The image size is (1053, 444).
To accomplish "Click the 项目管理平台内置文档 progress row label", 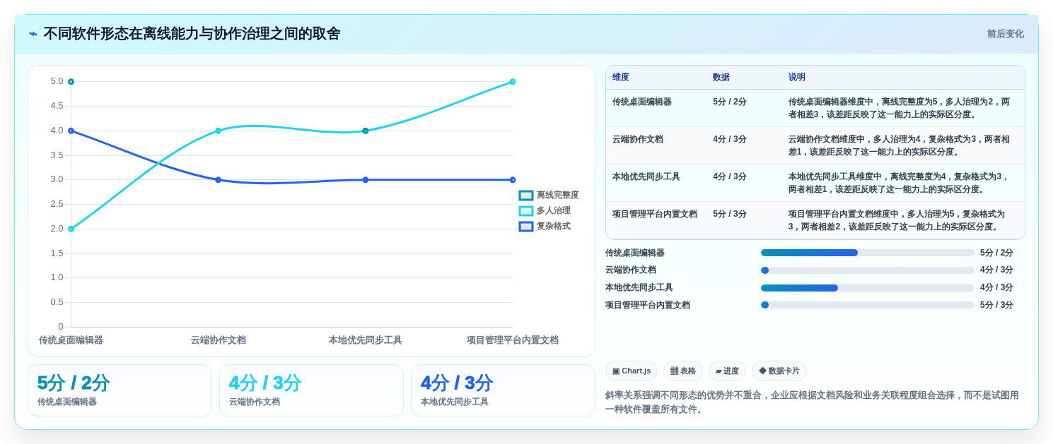I will click(x=648, y=305).
